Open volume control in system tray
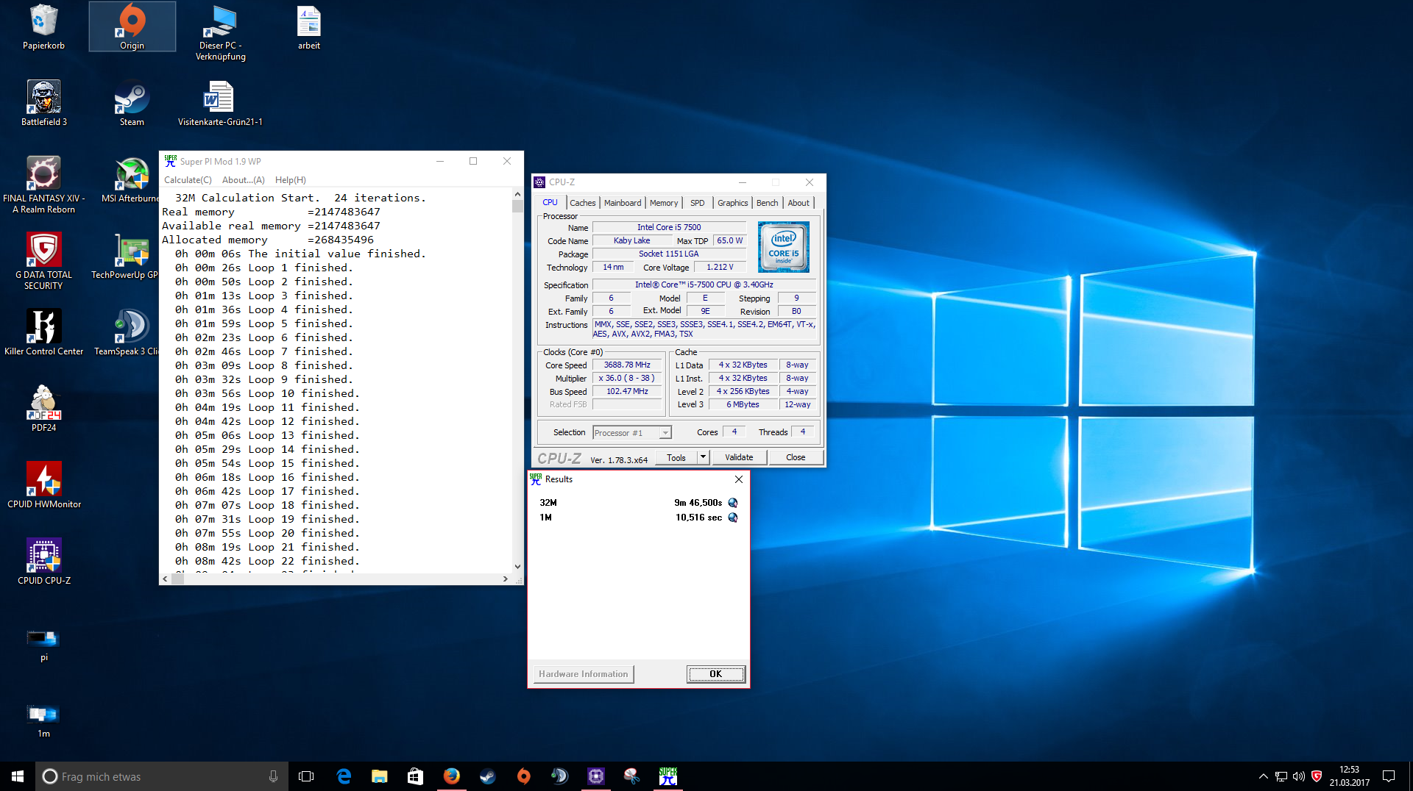This screenshot has height=791, width=1413. coord(1298,776)
